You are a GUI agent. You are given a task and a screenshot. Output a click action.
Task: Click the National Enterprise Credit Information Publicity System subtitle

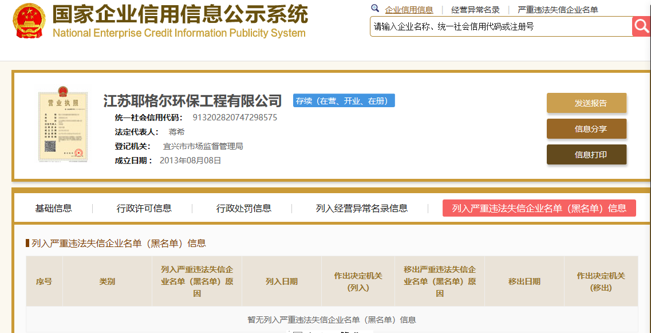[x=179, y=33]
